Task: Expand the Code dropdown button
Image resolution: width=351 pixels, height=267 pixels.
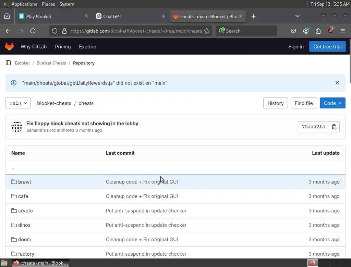Action: [x=332, y=103]
